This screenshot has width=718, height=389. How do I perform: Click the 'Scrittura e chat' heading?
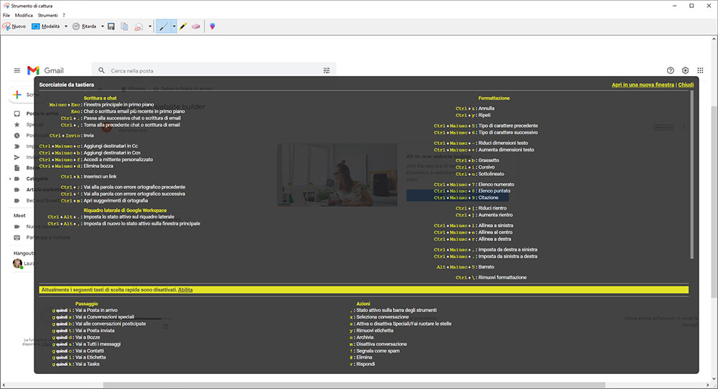pyautogui.click(x=100, y=98)
